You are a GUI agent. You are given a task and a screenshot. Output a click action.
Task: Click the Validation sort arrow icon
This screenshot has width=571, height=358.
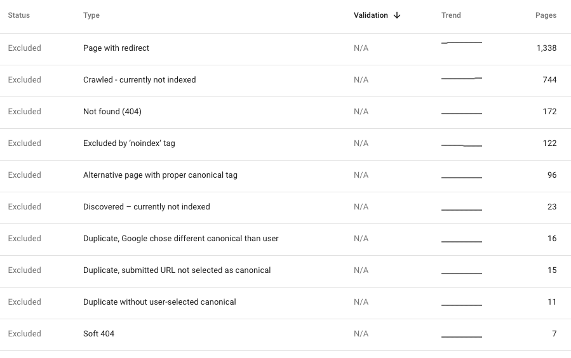click(x=397, y=15)
